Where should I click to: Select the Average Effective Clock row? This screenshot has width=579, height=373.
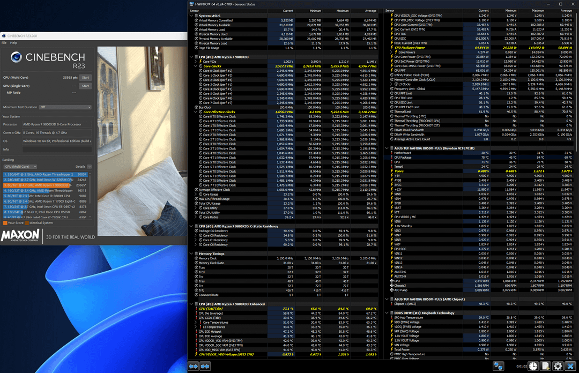pos(284,190)
